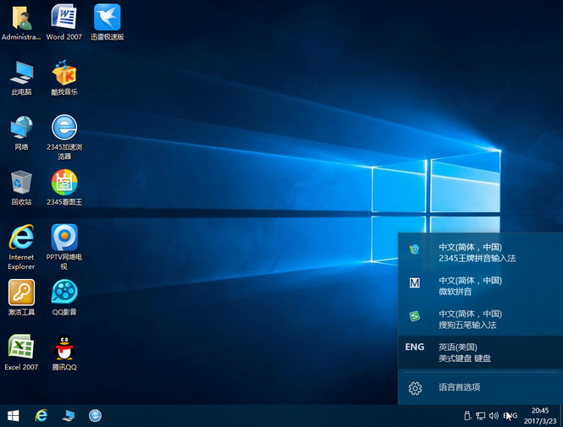The width and height of the screenshot is (563, 427).
Task: Open 语言首选项 language preferences
Action: 480,387
